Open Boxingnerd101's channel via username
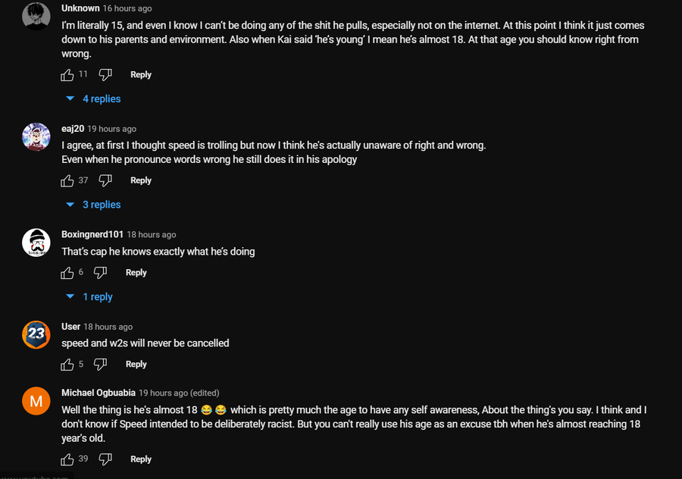Viewport: 682px width, 479px height. point(92,234)
